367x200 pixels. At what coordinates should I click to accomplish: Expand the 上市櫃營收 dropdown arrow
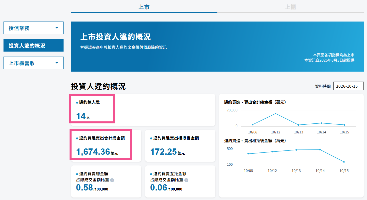point(57,63)
